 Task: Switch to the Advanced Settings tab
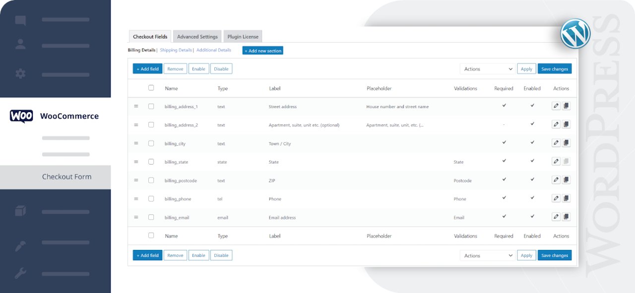click(197, 36)
